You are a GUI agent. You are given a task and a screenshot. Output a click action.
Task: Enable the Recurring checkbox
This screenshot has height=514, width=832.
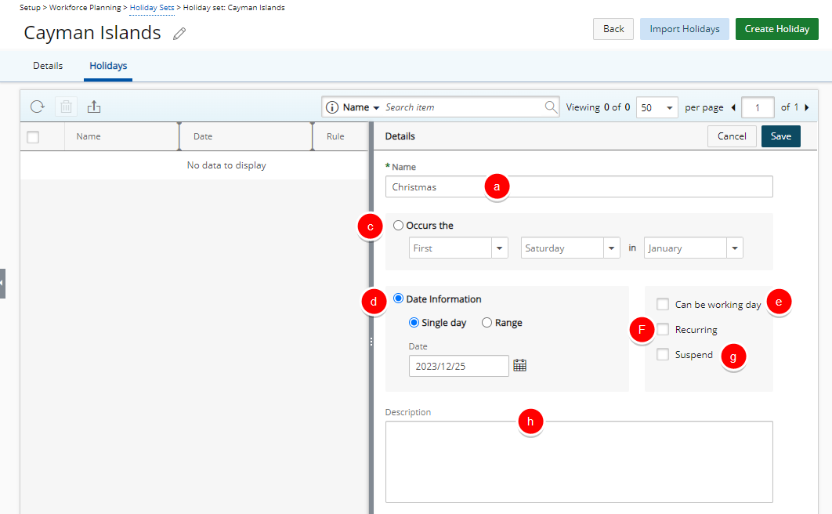(x=663, y=330)
